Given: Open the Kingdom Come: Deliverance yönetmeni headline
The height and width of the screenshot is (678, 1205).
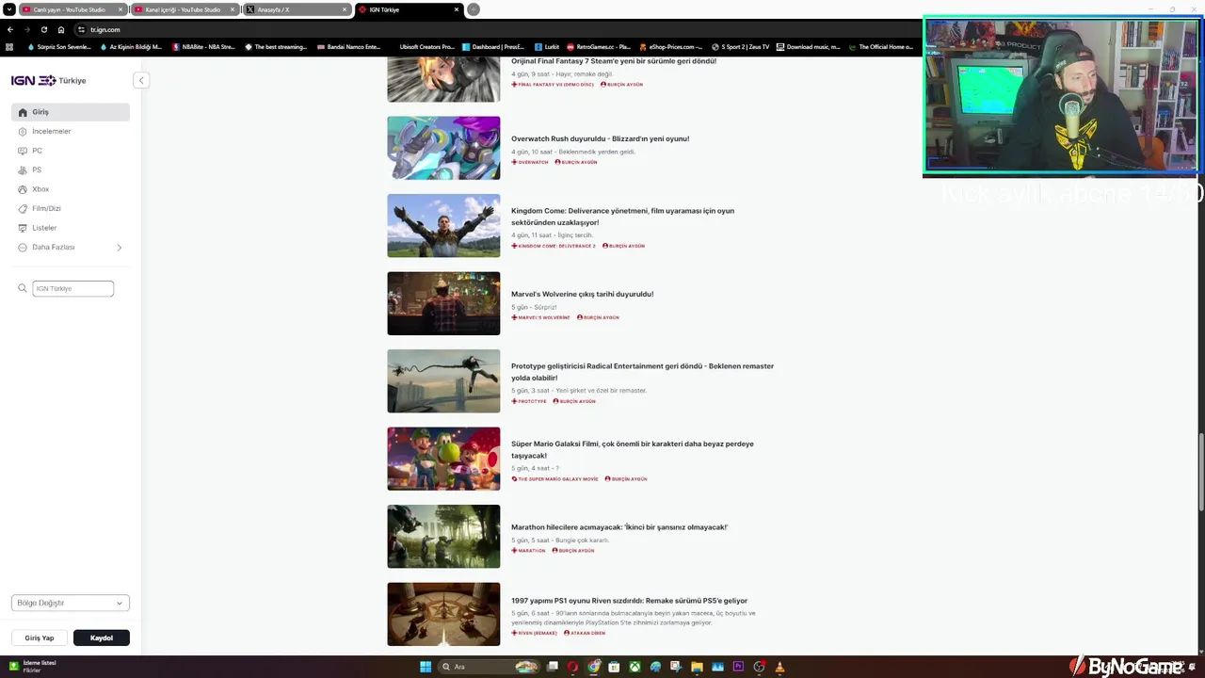Looking at the screenshot, I should 622,217.
